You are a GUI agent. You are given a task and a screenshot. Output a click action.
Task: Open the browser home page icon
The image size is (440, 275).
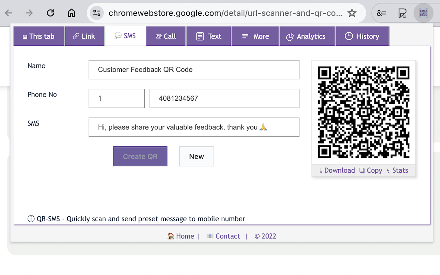point(71,13)
